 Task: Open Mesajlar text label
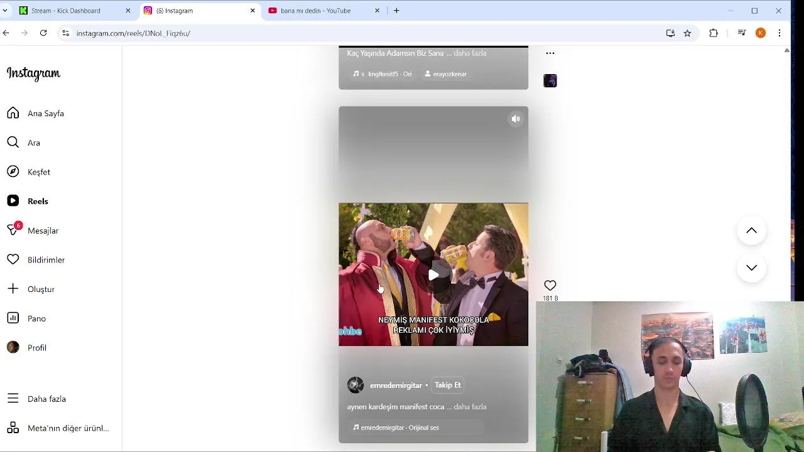point(43,231)
